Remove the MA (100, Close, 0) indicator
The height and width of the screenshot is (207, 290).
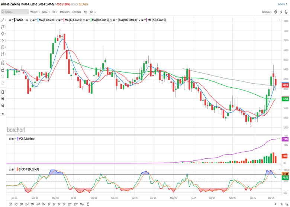click(x=111, y=20)
